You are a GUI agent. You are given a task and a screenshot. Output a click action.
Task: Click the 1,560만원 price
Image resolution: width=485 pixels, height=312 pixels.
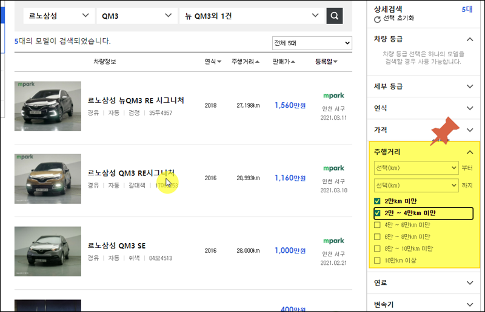[x=290, y=105]
